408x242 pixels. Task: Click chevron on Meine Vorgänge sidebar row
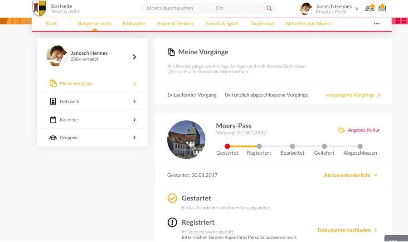click(x=134, y=84)
